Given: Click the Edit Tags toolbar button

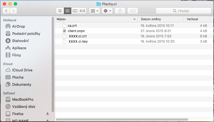Looking at the screenshot, I should [x=133, y=11].
